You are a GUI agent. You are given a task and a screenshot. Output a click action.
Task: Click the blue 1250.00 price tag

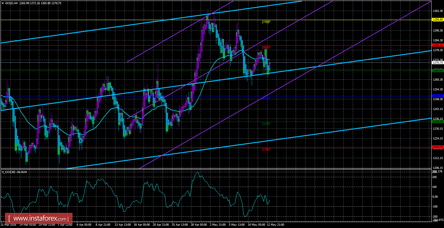(x=438, y=96)
